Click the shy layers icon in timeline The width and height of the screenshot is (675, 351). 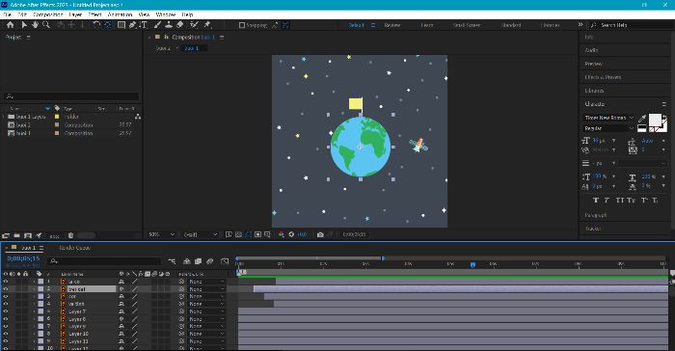[187, 261]
